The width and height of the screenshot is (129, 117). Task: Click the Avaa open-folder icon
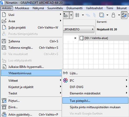[x=4, y=21]
